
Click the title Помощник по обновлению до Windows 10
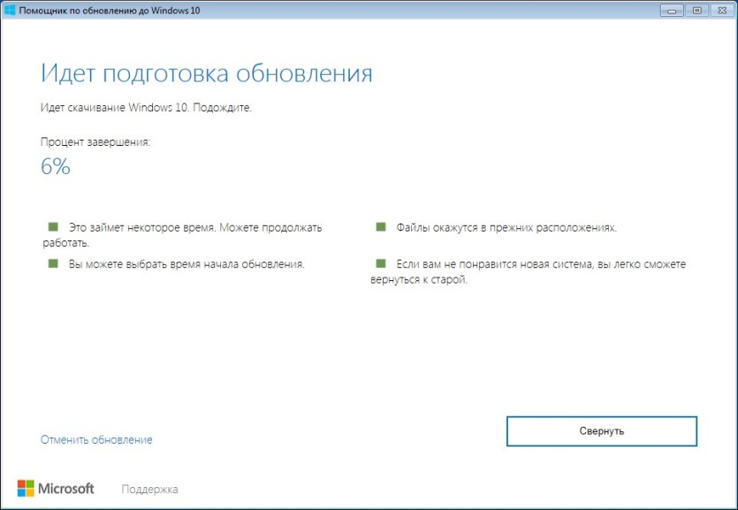(x=110, y=11)
